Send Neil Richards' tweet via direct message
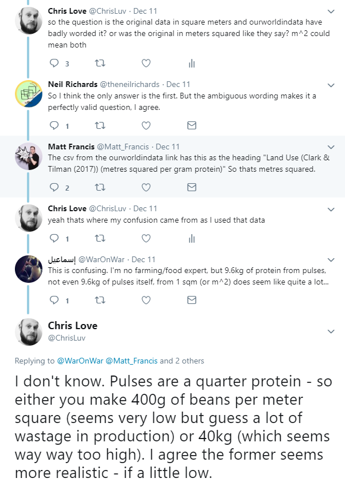345x486 pixels. pos(192,125)
